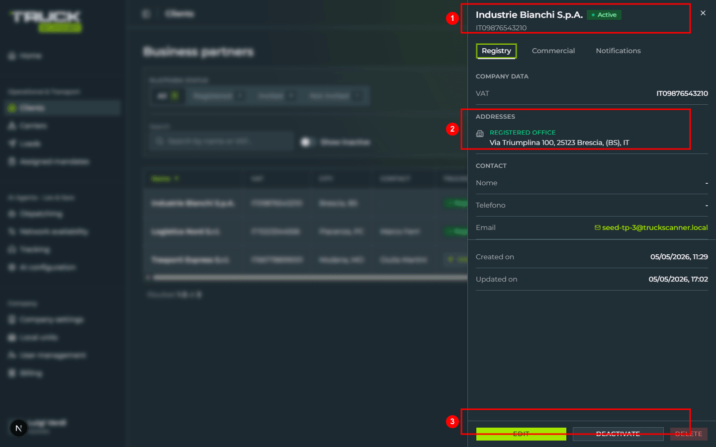Click the Industrie Bianchi S.p.A. table row

tap(306, 203)
